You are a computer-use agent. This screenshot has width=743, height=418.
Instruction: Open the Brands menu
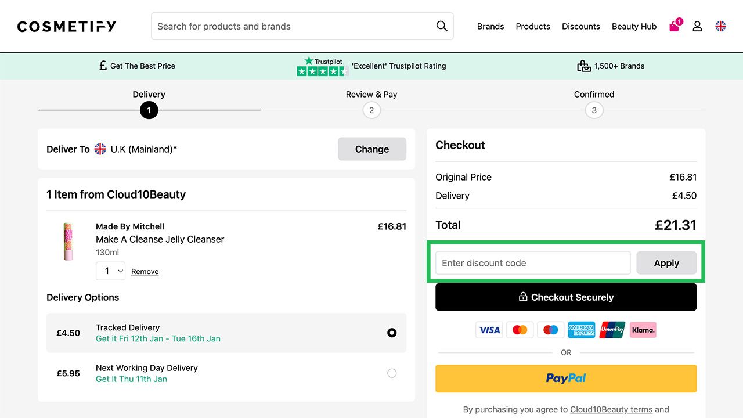pyautogui.click(x=490, y=26)
